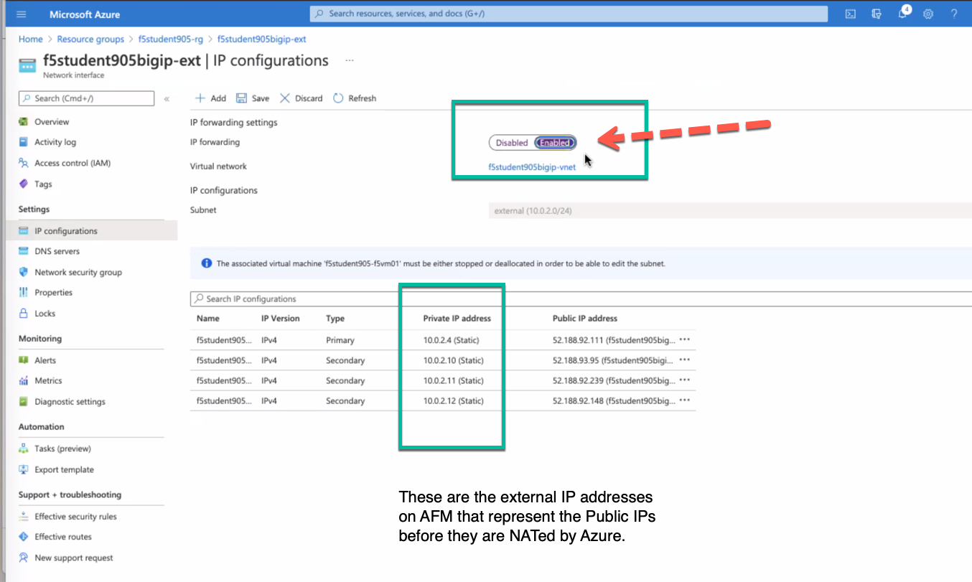Click the Export template icon
This screenshot has height=582, width=972.
tap(24, 470)
